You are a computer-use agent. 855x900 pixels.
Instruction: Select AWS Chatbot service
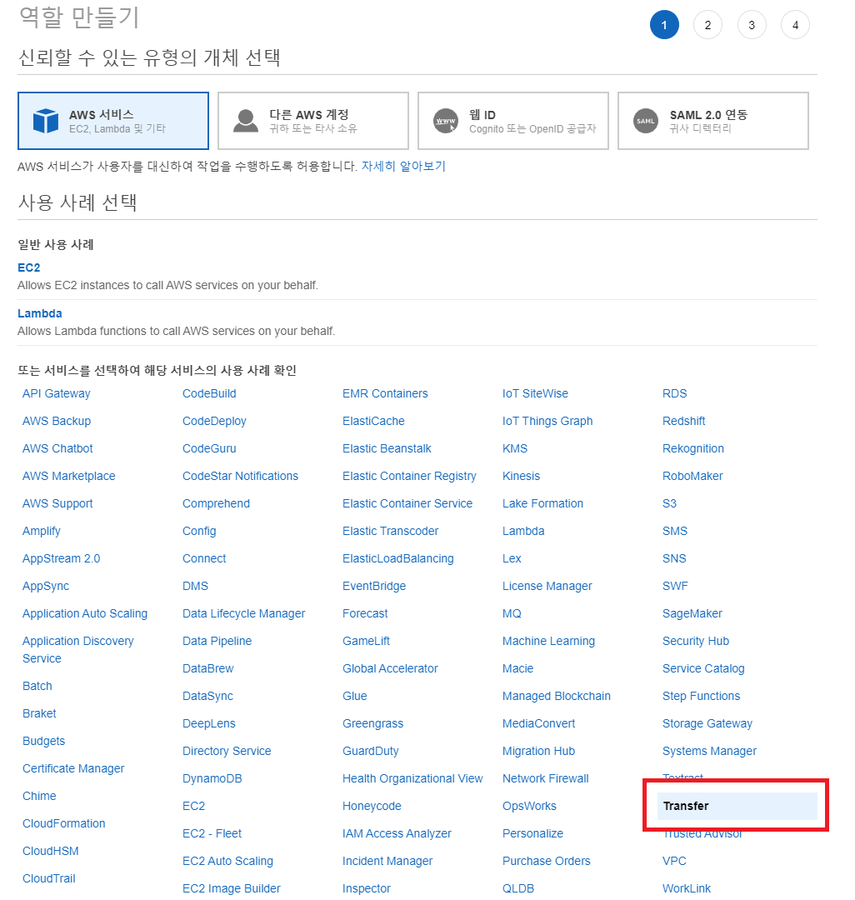57,448
